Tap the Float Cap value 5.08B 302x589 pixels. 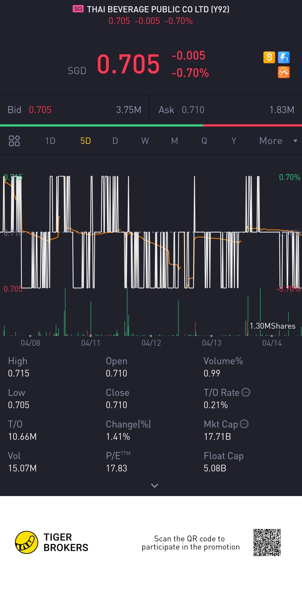click(x=215, y=468)
